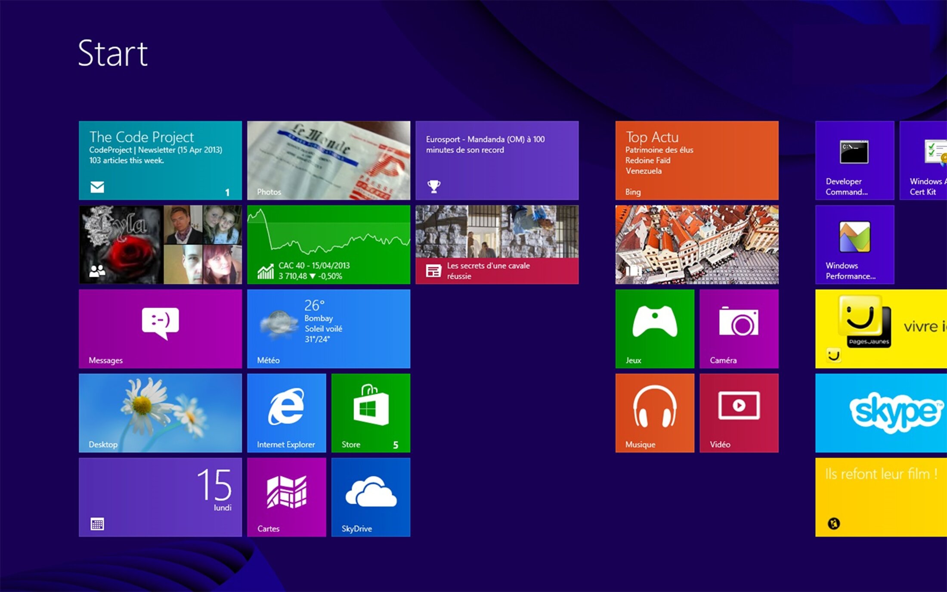Screen dimensions: 947x592
Task: Open the Le Monde Photos tile
Action: 328,160
